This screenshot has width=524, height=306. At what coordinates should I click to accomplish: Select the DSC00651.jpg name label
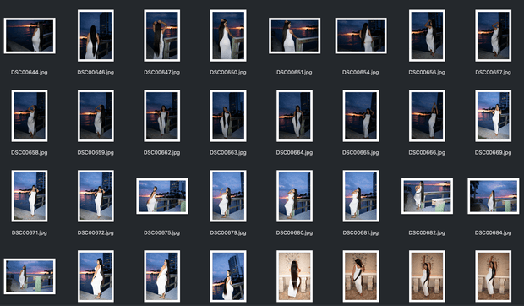tap(294, 73)
